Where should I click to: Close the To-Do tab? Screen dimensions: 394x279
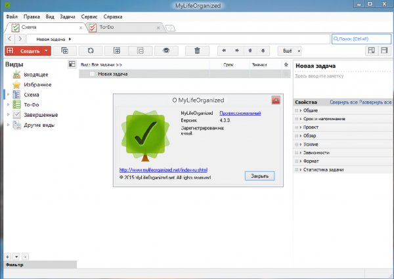(x=158, y=28)
